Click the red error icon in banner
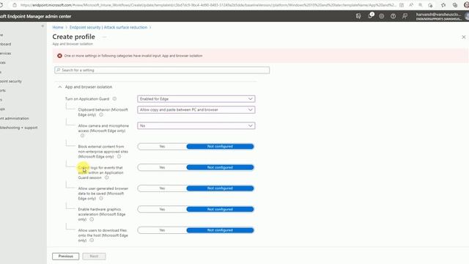 click(59, 56)
